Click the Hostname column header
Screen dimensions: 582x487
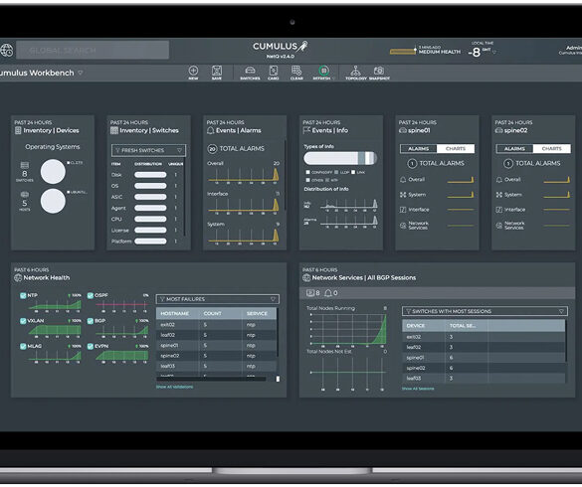pyautogui.click(x=174, y=313)
